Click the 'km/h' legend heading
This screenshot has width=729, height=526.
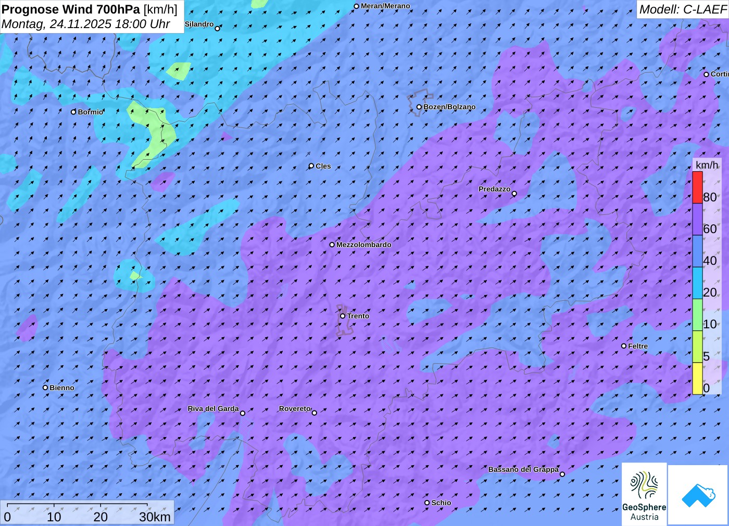(x=707, y=165)
